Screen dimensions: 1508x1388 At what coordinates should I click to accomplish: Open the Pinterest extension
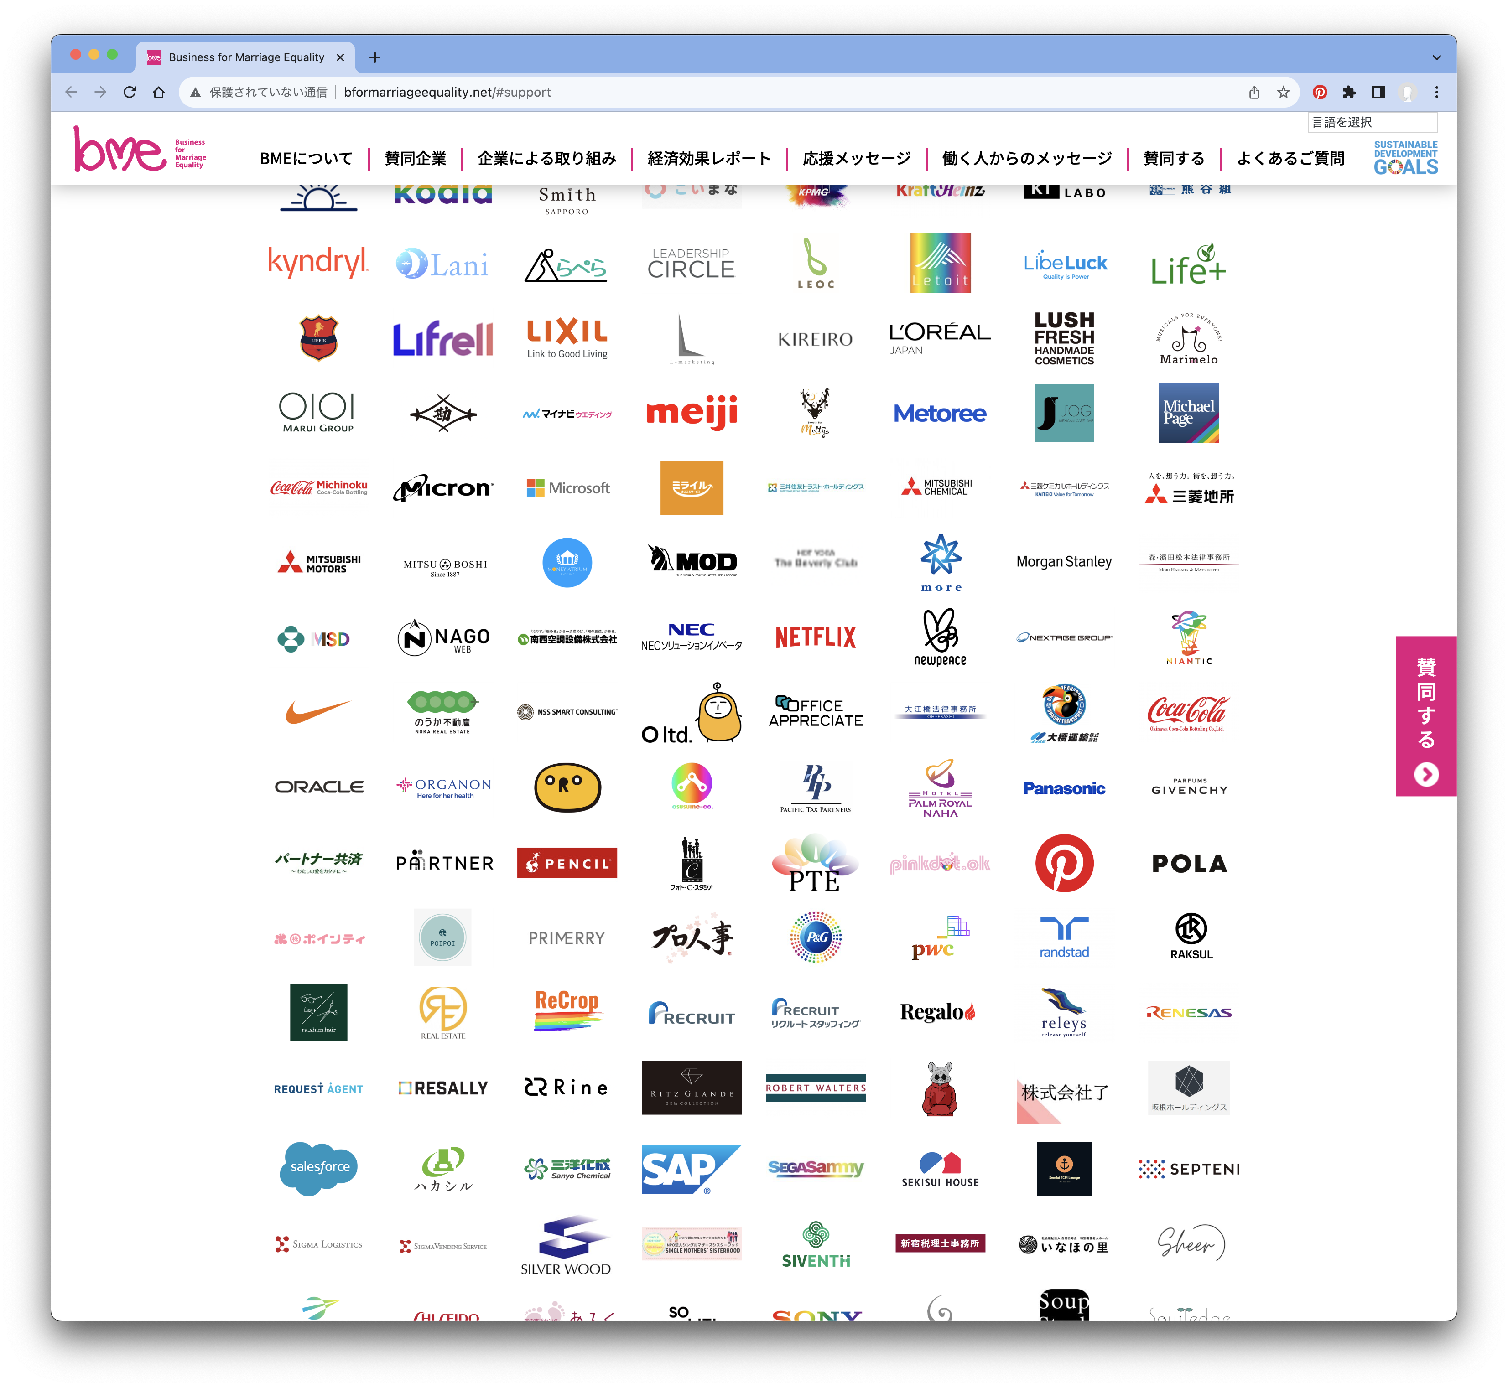pos(1320,93)
